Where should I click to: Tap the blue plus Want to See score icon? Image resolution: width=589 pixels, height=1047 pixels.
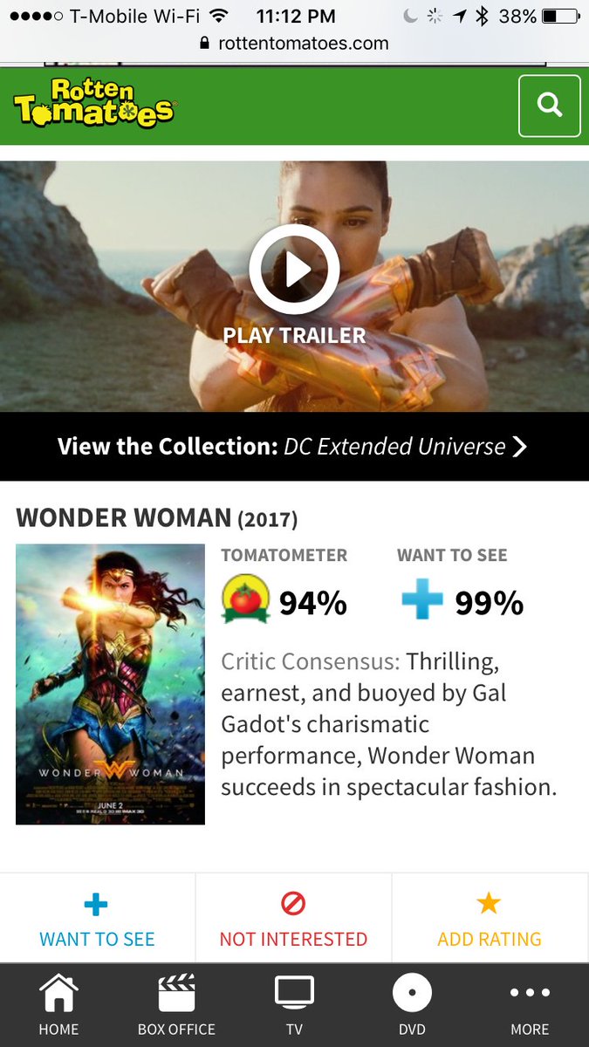coord(422,599)
